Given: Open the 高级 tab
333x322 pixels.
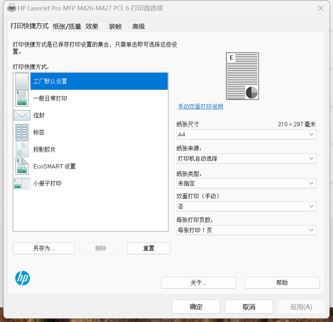Looking at the screenshot, I should click(139, 27).
